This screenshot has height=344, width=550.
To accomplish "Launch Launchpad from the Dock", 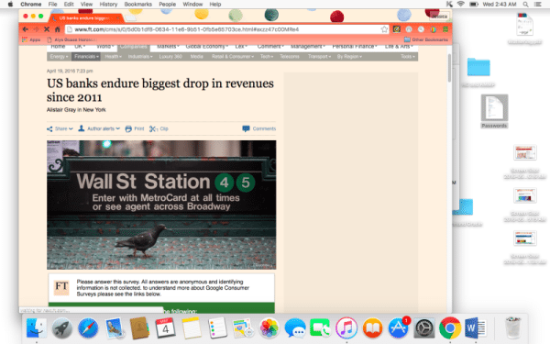I will 62,329.
